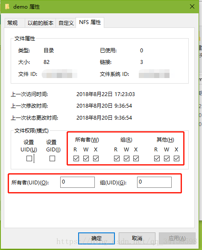Viewport: 202px width, 250px height.
Task: Click the 应用(A) button
Action: 177,238
